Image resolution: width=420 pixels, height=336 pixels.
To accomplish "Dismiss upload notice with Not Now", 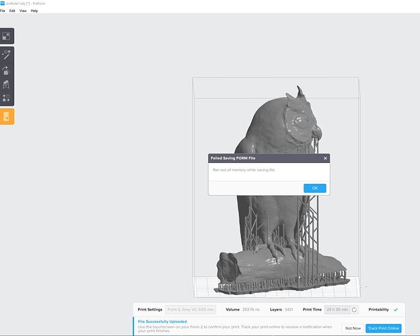I will (x=353, y=328).
